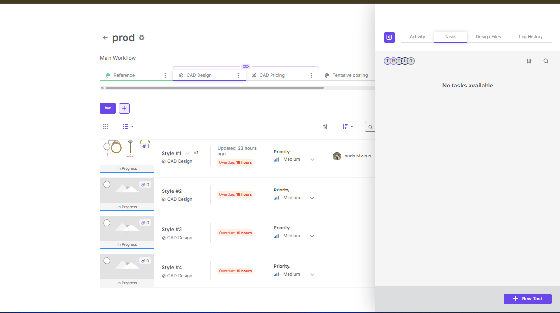Screen dimensions: 560x313
Task: Open the three-dot menu for CAD Design stage
Action: pyautogui.click(x=238, y=75)
